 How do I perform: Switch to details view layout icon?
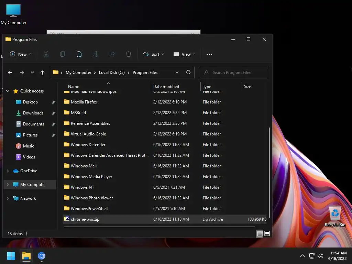point(260,234)
